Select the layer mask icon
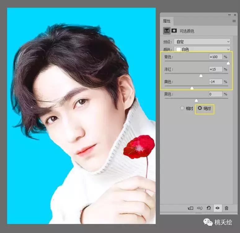Image resolution: width=240 pixels, height=233 pixels. click(174, 31)
